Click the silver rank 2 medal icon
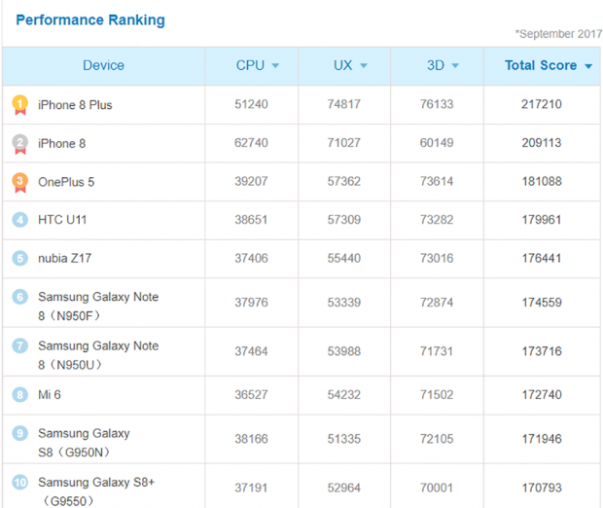 click(x=19, y=143)
